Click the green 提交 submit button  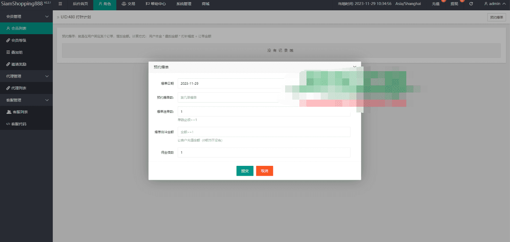click(245, 171)
